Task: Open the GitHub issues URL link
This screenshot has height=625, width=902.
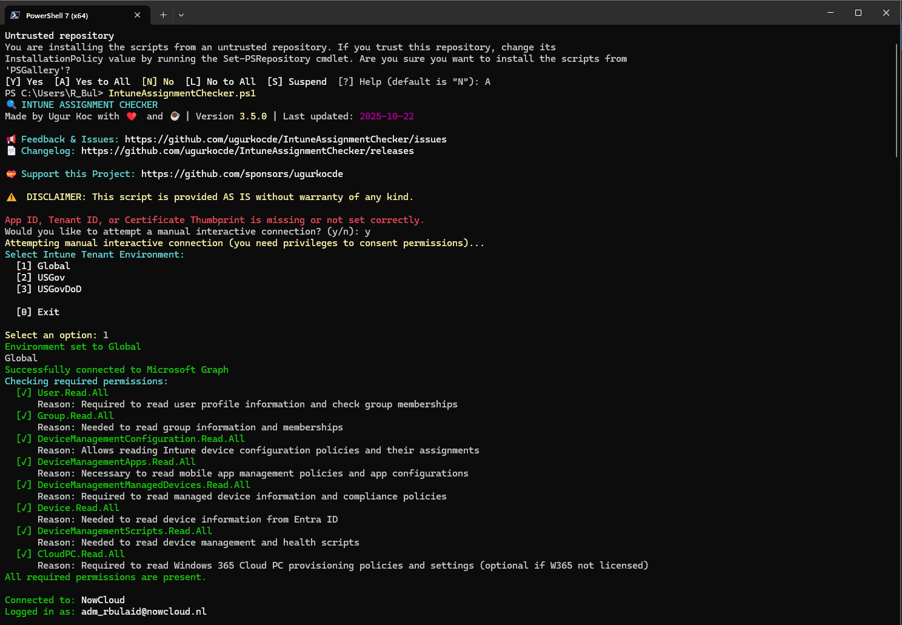Action: [286, 139]
